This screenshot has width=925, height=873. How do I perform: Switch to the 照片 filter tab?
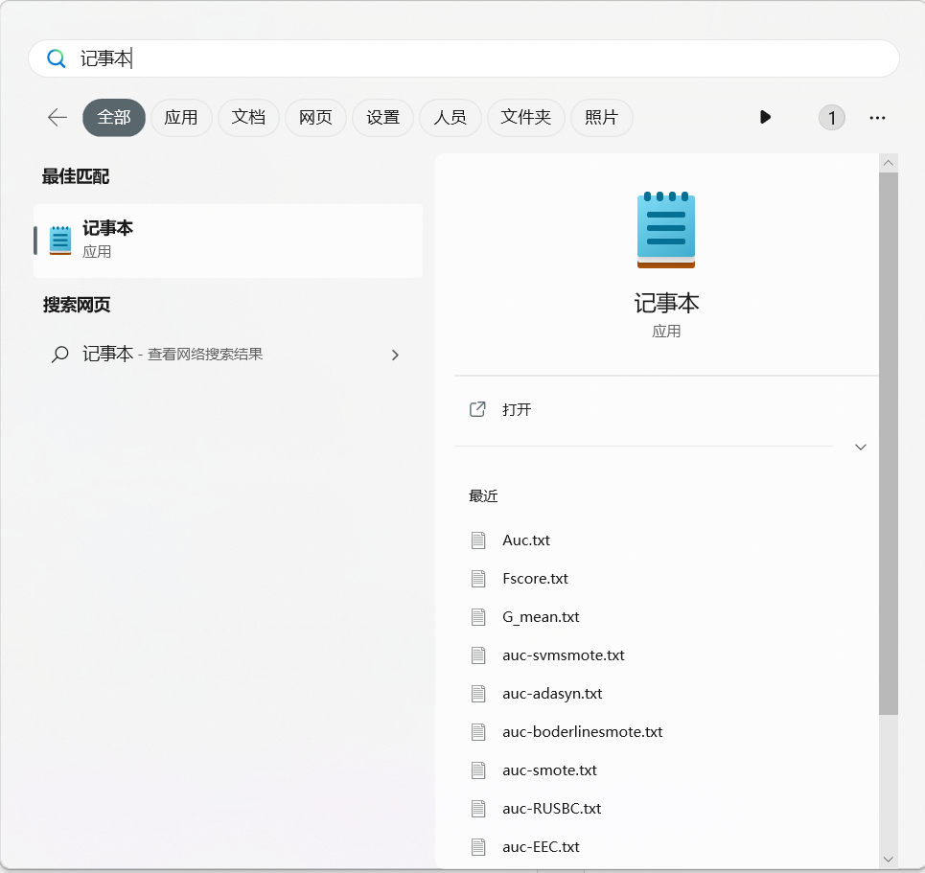tap(602, 117)
